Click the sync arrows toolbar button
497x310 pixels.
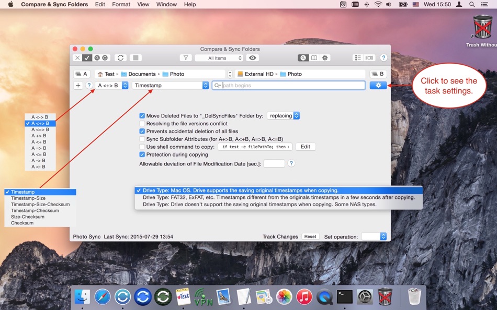(x=120, y=58)
